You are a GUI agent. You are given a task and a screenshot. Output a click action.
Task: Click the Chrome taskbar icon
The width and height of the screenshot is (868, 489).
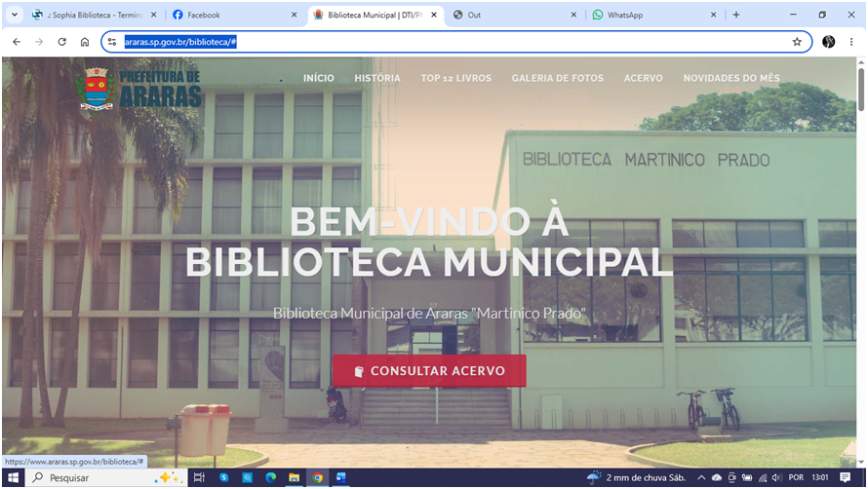[317, 477]
